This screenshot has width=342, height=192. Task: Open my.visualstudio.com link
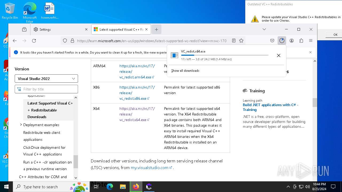pyautogui.click(x=151, y=168)
